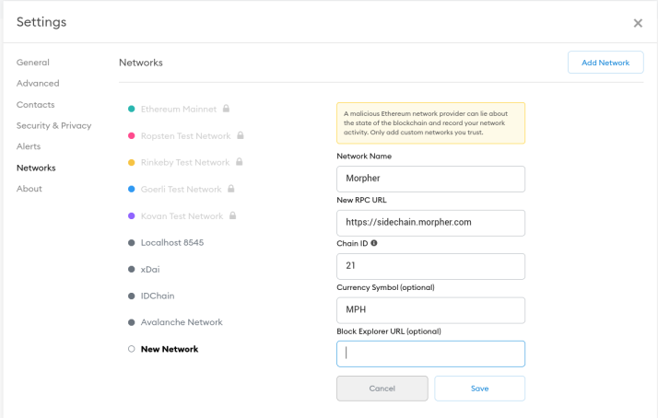Click the lock icon beside Ethereum Mainnet

pos(226,109)
